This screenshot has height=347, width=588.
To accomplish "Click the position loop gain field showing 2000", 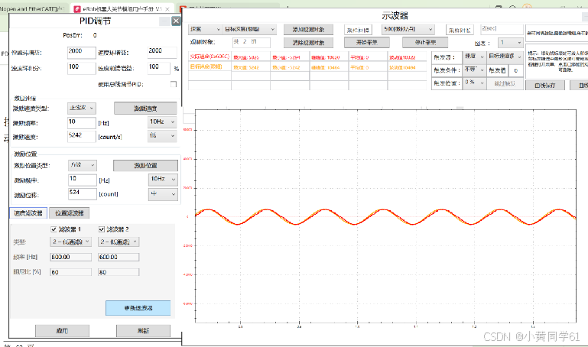I will tap(82, 53).
